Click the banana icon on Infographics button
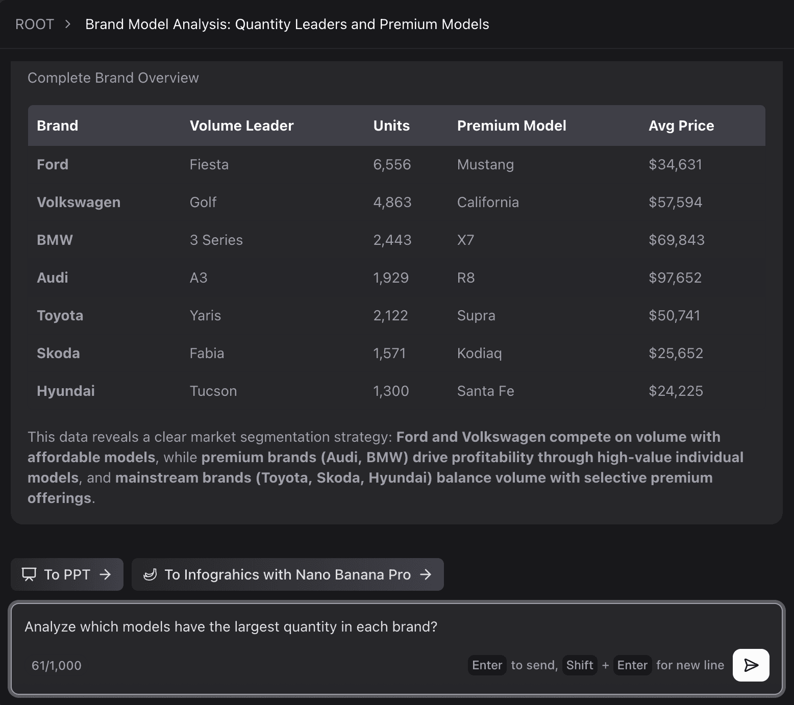Image resolution: width=794 pixels, height=705 pixels. point(150,574)
